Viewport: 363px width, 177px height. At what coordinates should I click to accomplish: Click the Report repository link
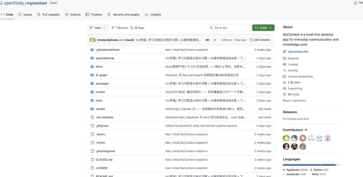pos(294,101)
